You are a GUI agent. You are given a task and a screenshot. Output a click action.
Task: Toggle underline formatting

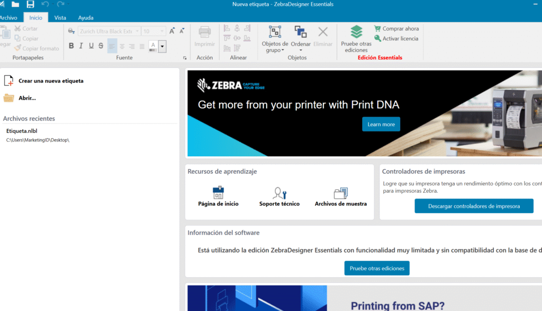(x=91, y=46)
